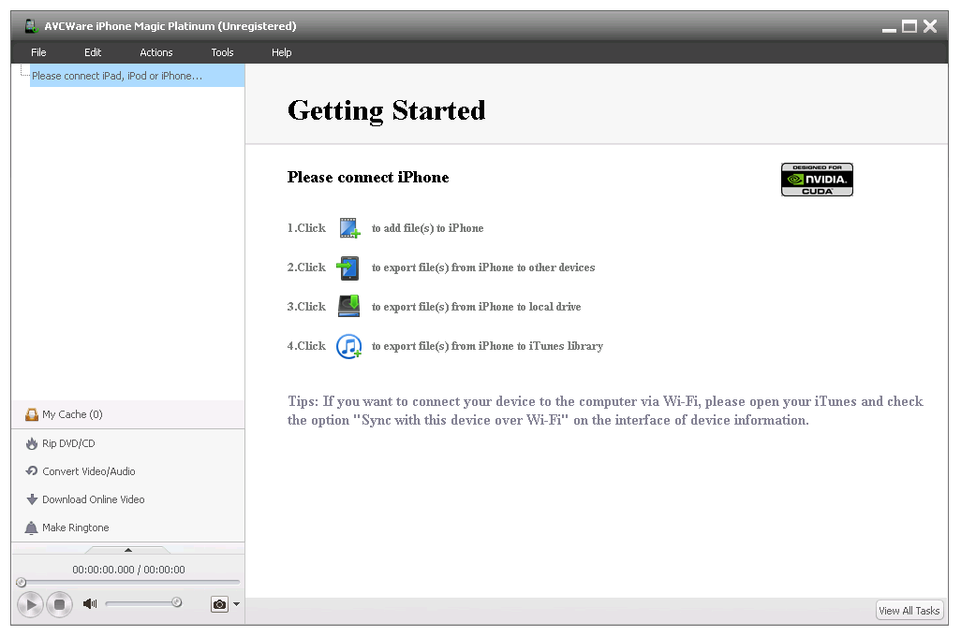
Task: Open the Edit menu
Action: coord(93,52)
